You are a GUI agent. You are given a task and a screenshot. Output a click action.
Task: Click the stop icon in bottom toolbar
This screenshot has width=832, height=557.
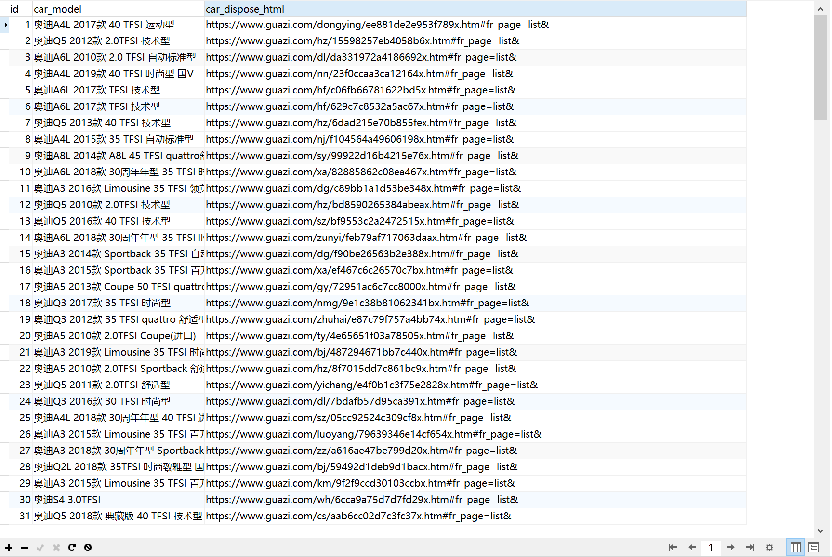(x=88, y=547)
